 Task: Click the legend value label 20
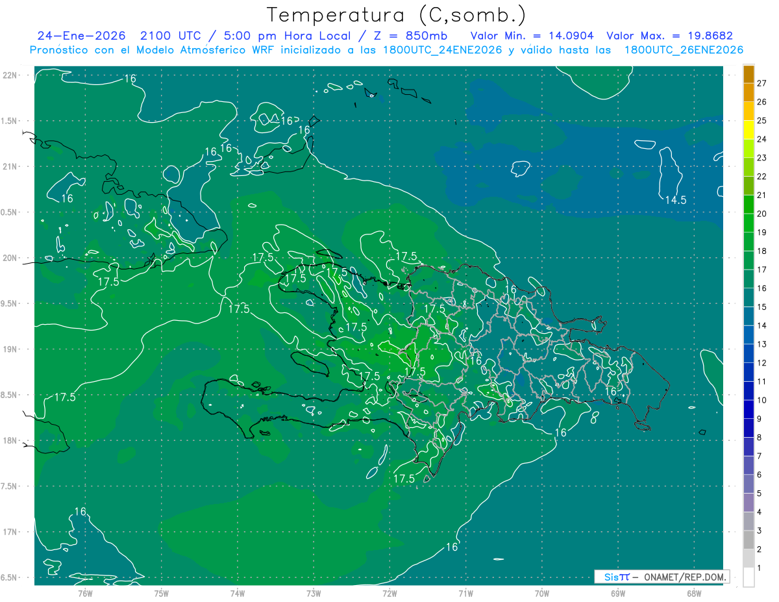[762, 214]
